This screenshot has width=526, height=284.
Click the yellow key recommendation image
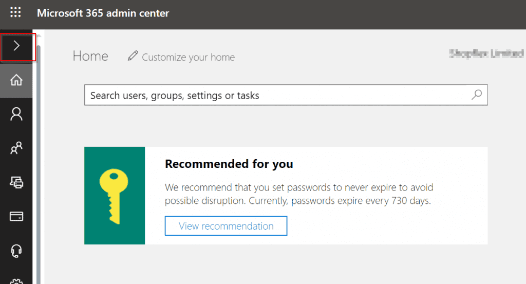[115, 196]
